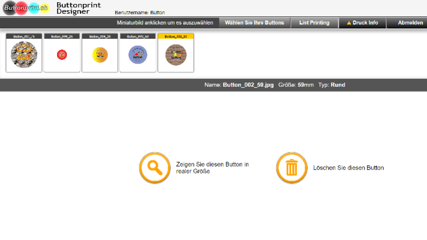Click the file name Button_002_59.jpg
The width and height of the screenshot is (427, 240).
coord(248,85)
